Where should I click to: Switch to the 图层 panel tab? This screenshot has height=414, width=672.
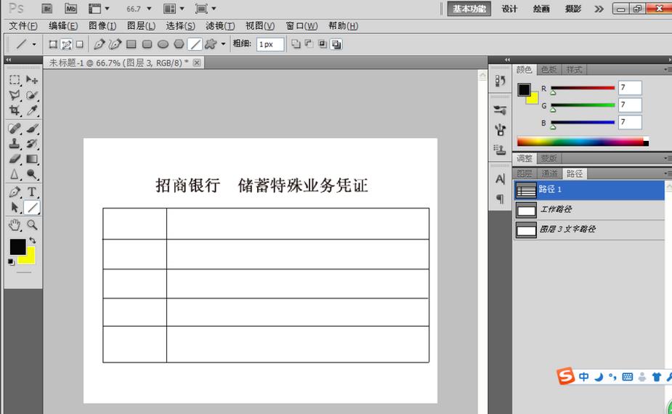[525, 174]
